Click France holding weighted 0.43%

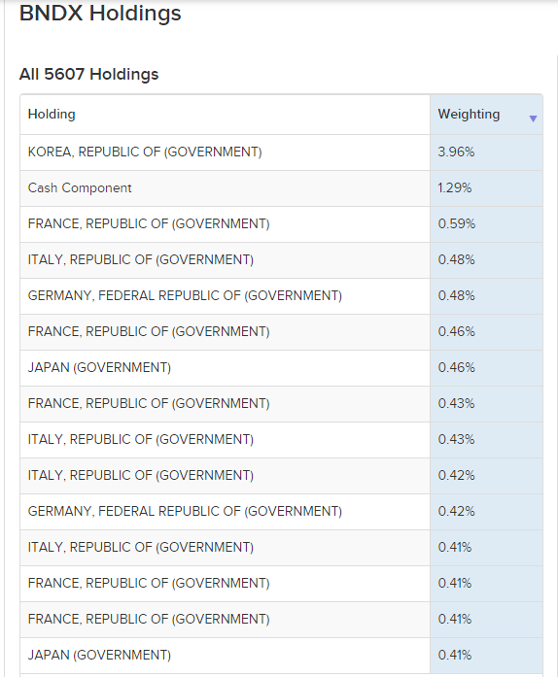click(x=149, y=403)
